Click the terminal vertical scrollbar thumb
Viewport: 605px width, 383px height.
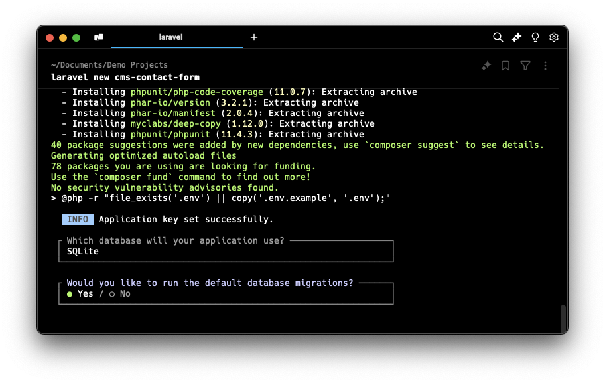pos(563,318)
